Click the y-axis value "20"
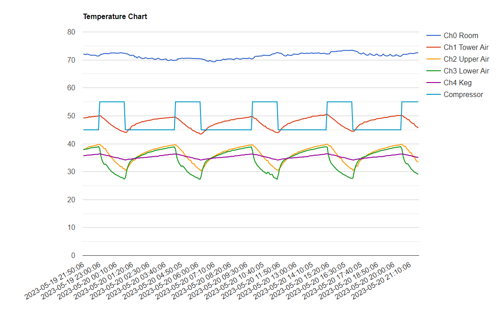The image size is (498, 312). coord(71,200)
